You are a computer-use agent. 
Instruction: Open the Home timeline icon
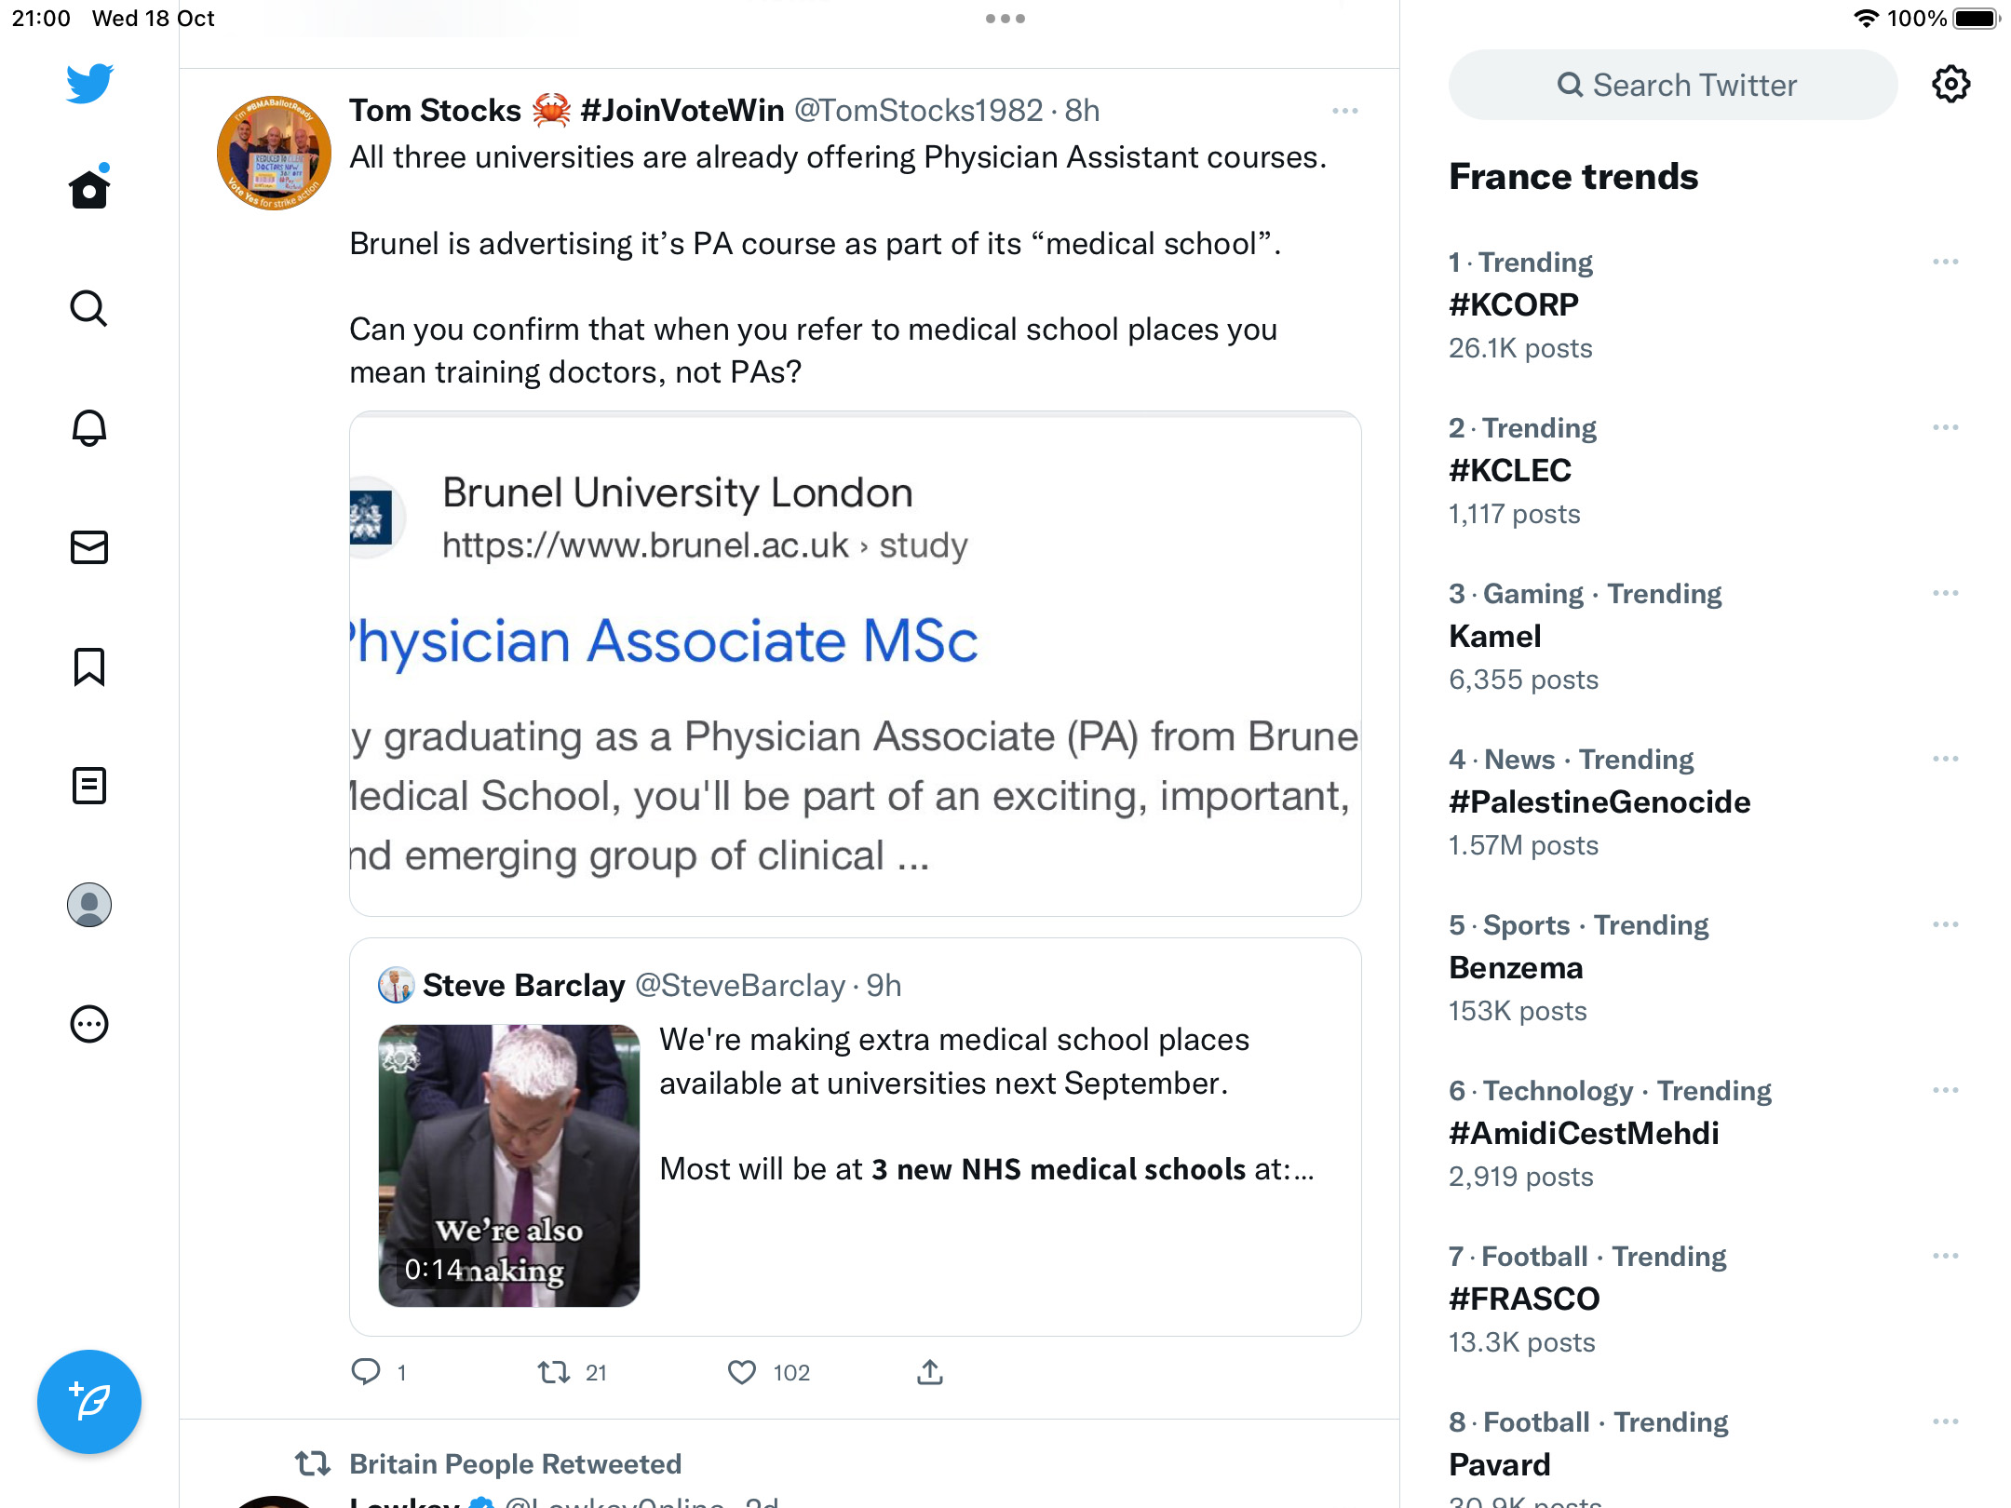(x=89, y=189)
